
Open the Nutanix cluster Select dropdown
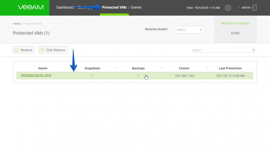tap(189, 30)
